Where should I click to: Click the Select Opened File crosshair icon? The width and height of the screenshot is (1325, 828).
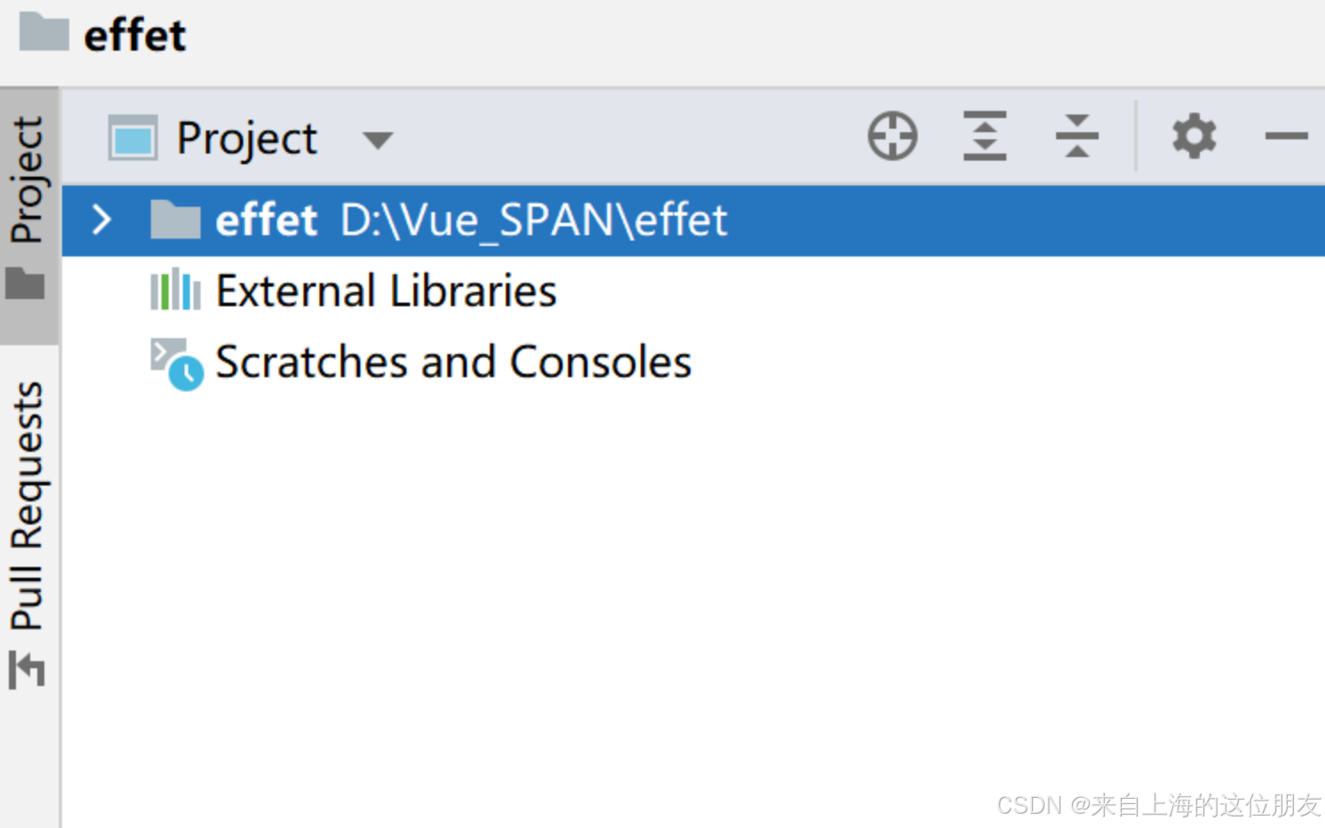892,136
